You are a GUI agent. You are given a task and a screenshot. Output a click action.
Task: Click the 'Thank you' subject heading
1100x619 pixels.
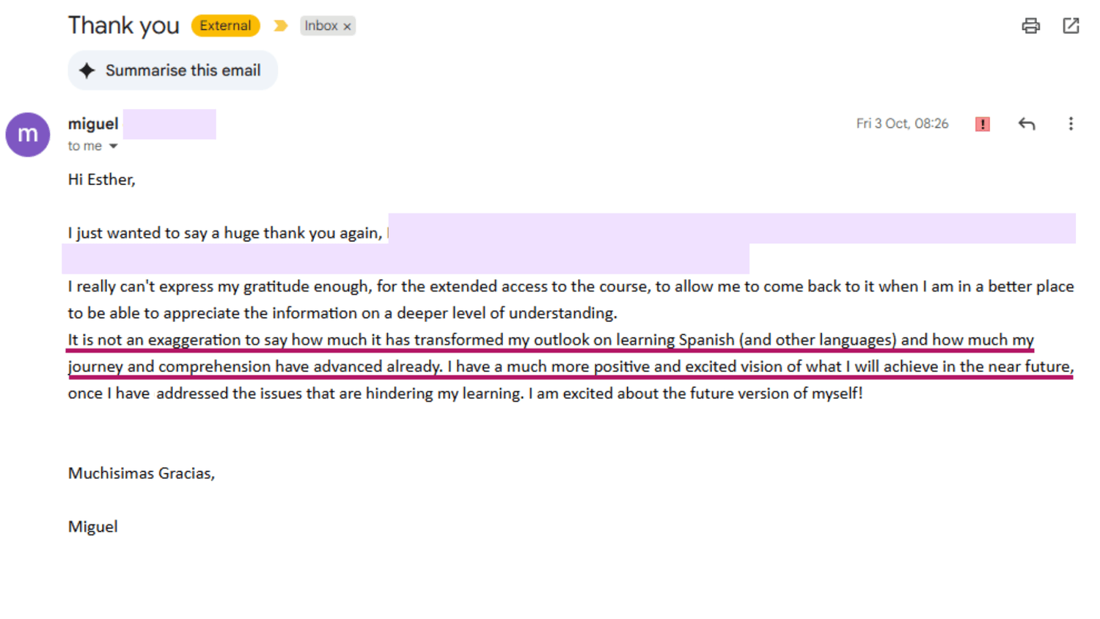(x=124, y=26)
